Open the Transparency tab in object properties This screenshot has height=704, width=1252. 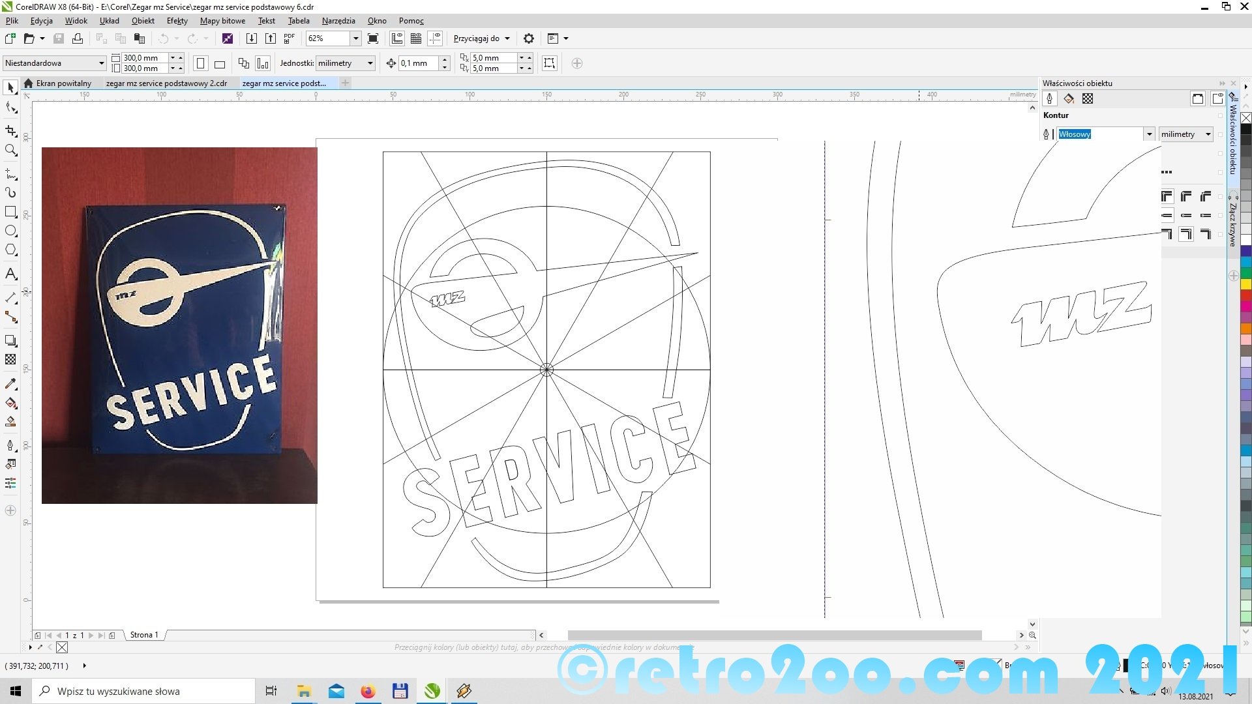click(1088, 98)
